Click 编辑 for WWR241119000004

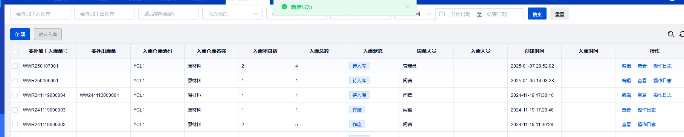point(626,95)
